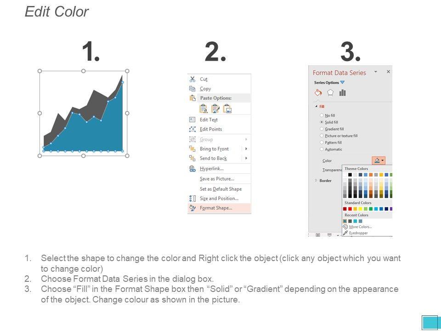The image size is (441, 331).
Task: Open the Series Options bar chart icon
Action: 342,93
